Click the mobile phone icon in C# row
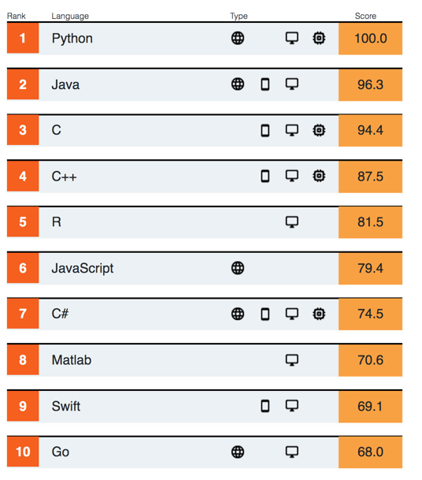 265,314
